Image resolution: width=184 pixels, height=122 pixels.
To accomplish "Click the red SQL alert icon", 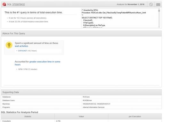I will [x=4, y=4].
